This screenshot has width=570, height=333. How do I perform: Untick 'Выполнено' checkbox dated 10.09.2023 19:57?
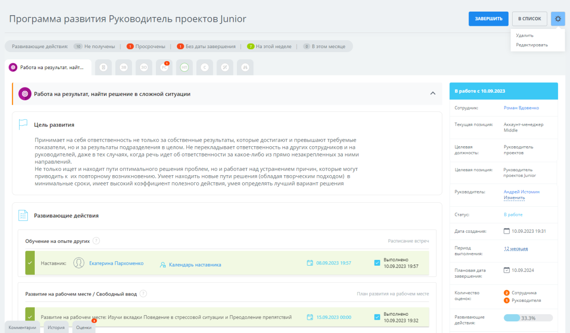(x=377, y=263)
